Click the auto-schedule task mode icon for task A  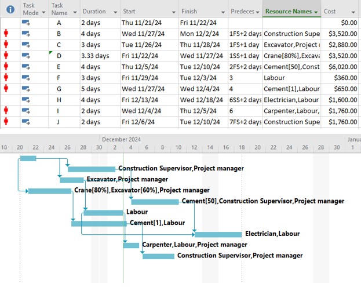pos(27,23)
